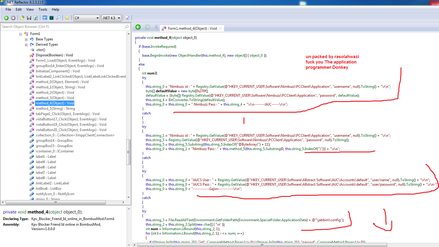
Task: Select groupBox14 : GroupBox field
Action: click(54, 141)
